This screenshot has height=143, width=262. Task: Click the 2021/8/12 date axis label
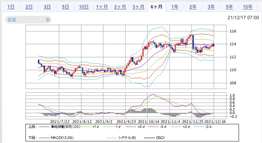82,122
